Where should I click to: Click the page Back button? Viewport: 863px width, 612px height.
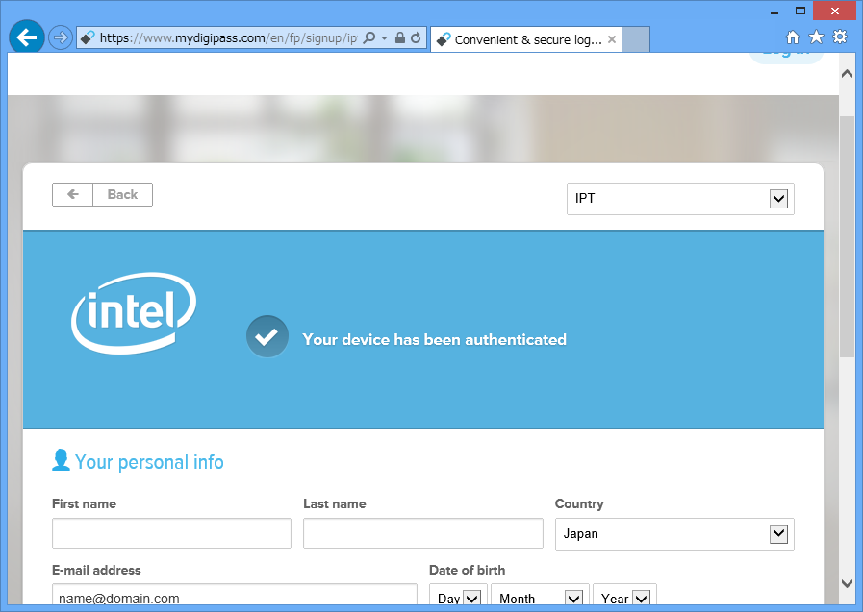[x=102, y=194]
